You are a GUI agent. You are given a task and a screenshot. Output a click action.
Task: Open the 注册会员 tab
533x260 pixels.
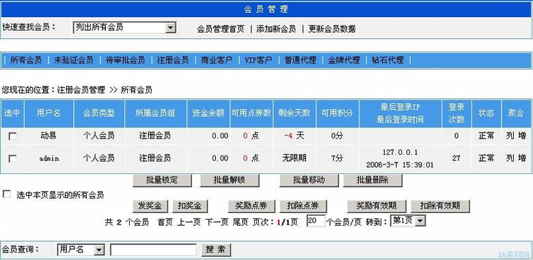tap(173, 61)
